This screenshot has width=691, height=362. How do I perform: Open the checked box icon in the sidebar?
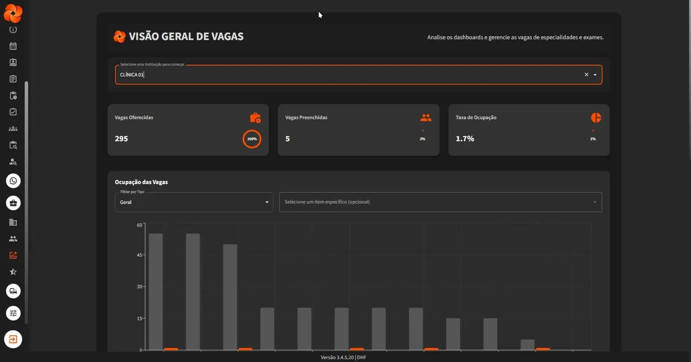pos(13,112)
